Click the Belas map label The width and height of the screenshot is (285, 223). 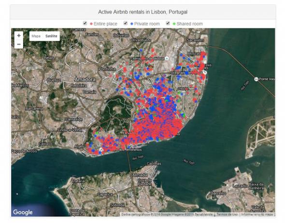49,58
